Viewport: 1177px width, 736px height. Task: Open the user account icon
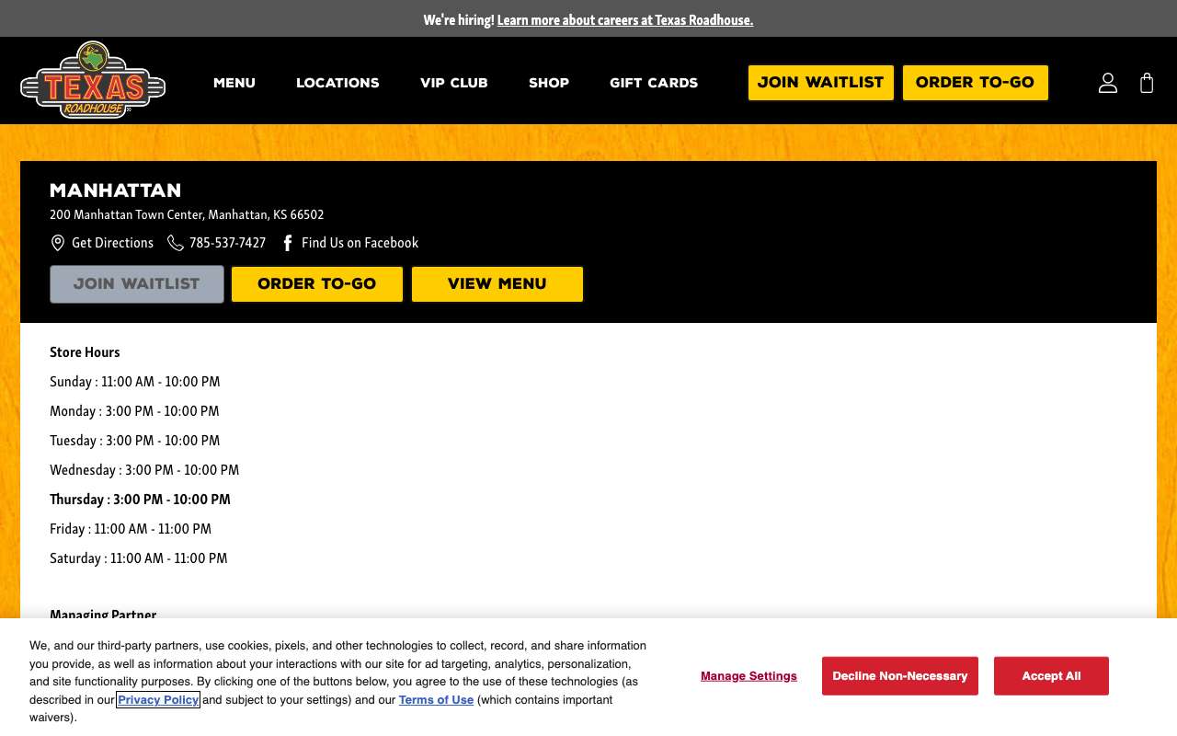point(1108,83)
